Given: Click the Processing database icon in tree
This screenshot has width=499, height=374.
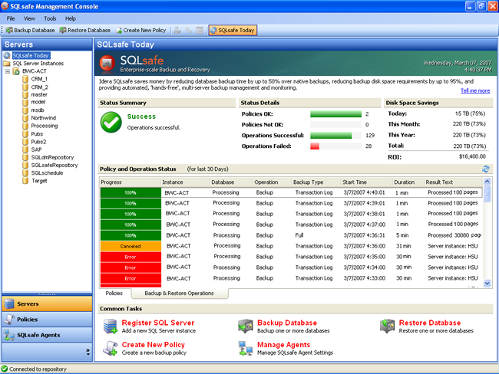Looking at the screenshot, I should [25, 126].
